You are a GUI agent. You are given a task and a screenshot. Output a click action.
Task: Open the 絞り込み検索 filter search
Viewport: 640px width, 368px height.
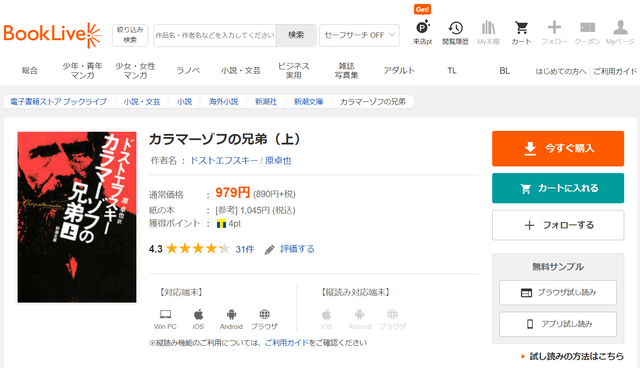[130, 35]
